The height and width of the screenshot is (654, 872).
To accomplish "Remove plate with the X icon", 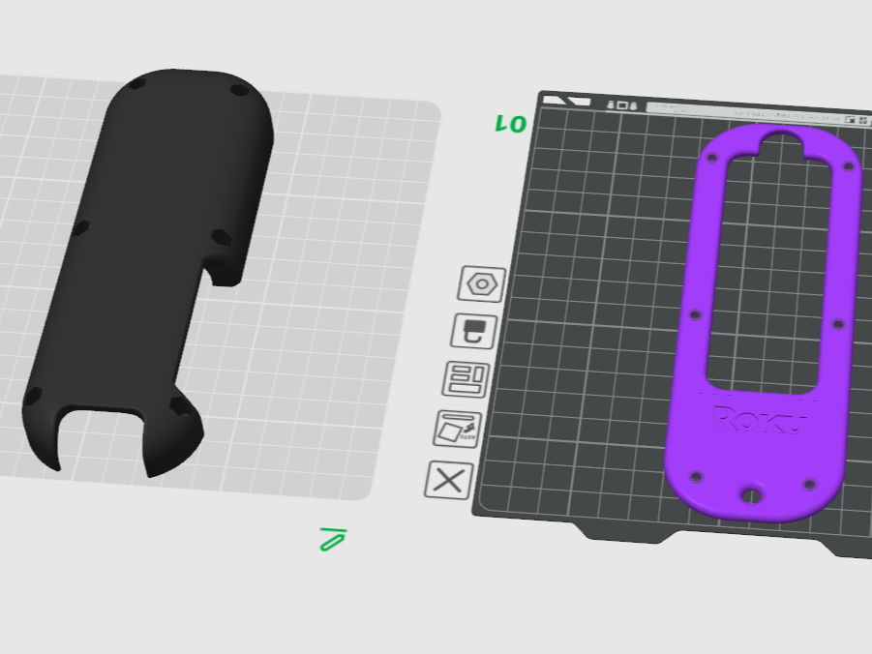I will 449,480.
